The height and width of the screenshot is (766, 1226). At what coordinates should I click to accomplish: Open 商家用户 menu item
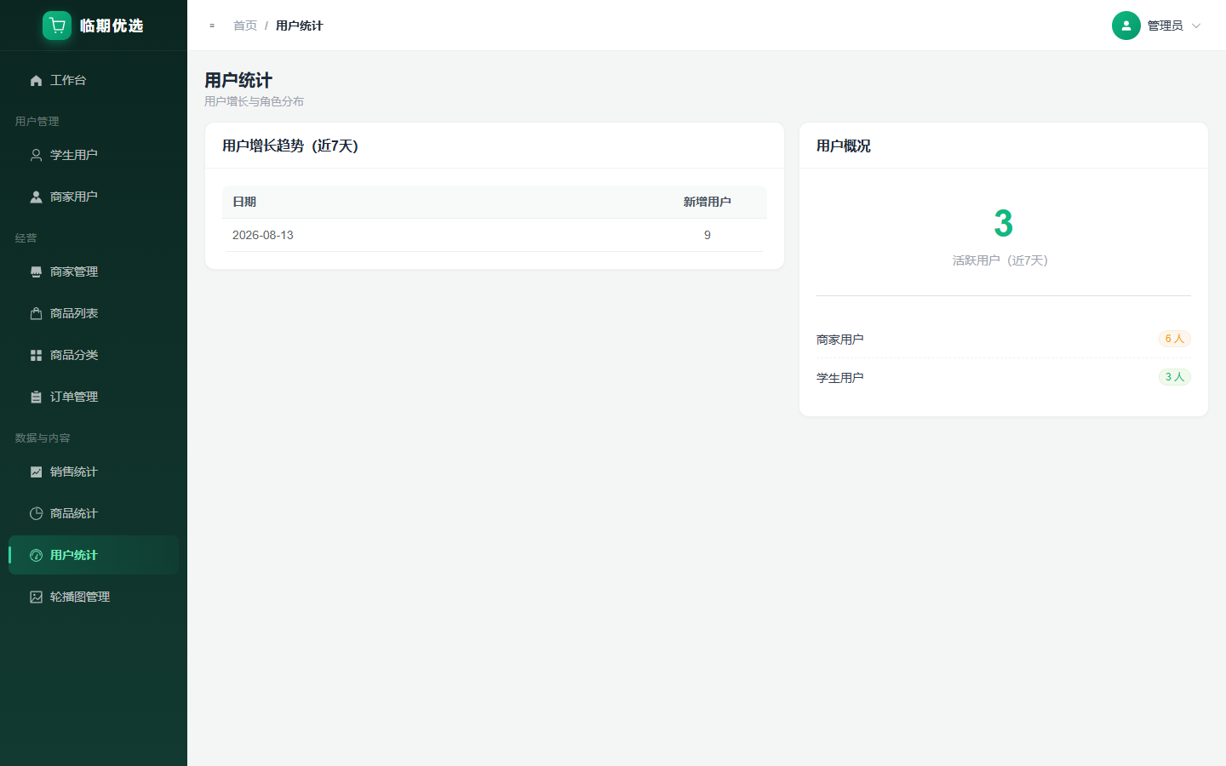94,197
